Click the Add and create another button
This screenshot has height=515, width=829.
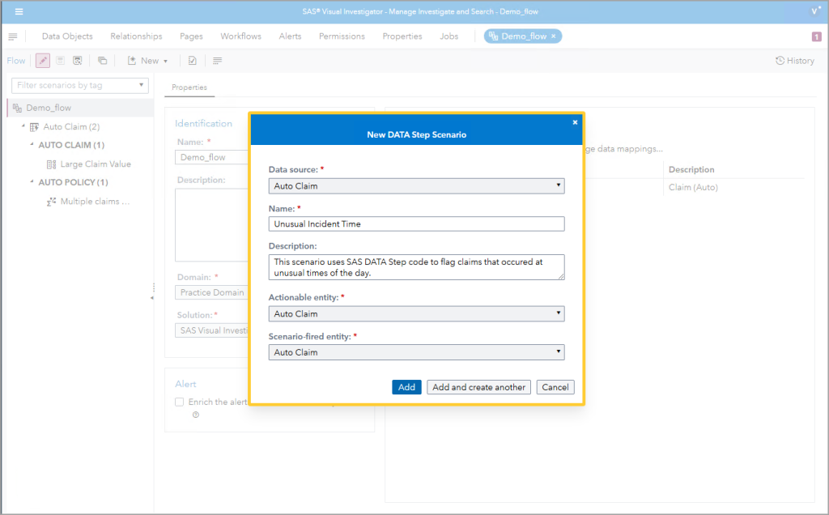point(478,387)
